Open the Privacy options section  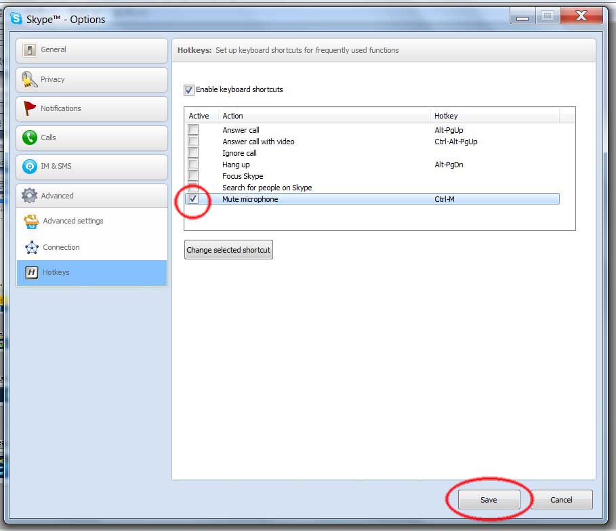click(91, 80)
